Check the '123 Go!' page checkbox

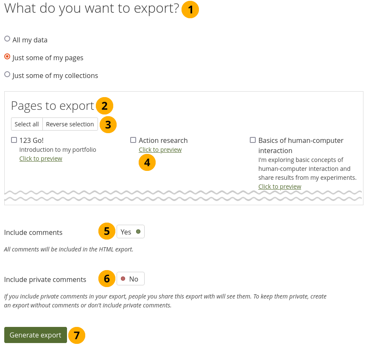point(14,140)
